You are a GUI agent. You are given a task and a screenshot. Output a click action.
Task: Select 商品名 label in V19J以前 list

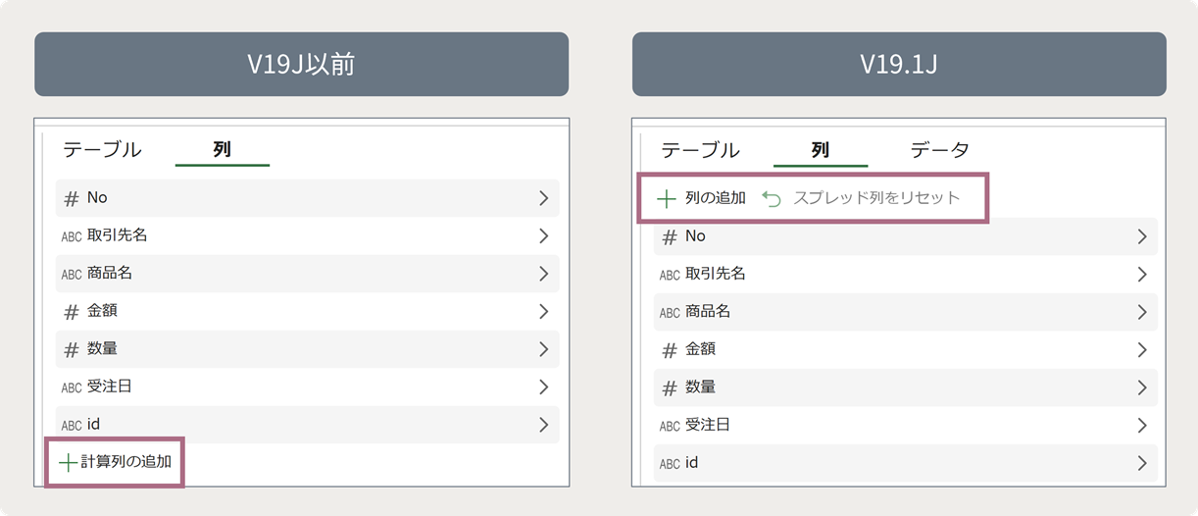click(x=110, y=273)
